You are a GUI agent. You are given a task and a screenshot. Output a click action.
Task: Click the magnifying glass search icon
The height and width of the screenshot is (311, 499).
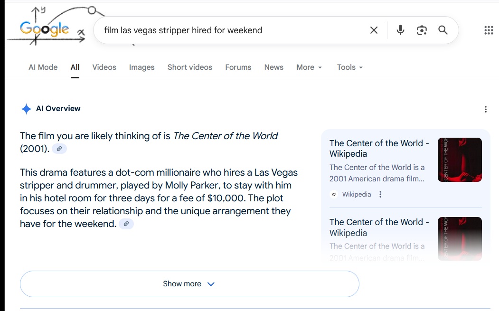tap(443, 30)
